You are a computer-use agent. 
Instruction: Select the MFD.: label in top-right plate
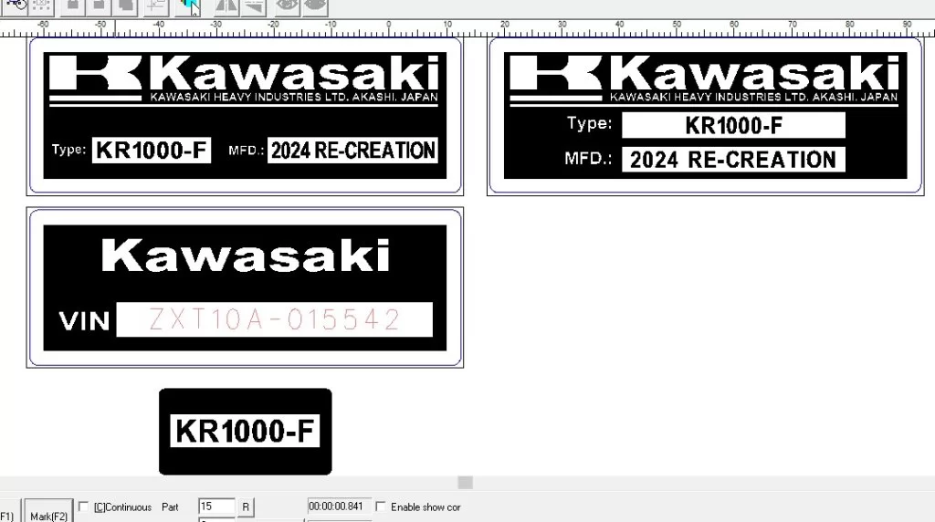pyautogui.click(x=588, y=159)
